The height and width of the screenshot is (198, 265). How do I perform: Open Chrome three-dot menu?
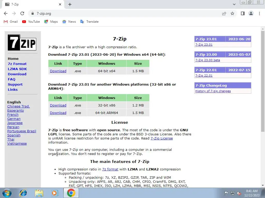point(259,13)
